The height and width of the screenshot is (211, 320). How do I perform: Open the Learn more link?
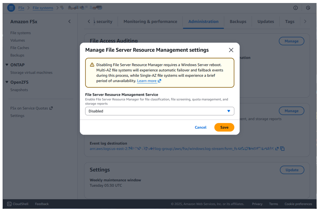click(149, 81)
